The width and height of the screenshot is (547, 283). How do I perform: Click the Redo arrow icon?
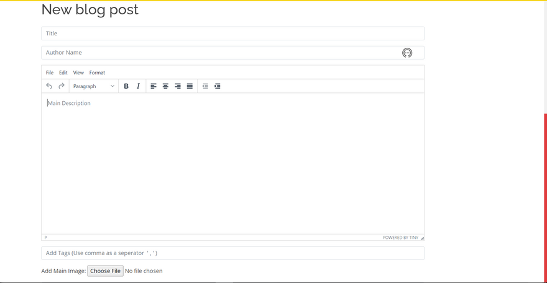(62, 86)
